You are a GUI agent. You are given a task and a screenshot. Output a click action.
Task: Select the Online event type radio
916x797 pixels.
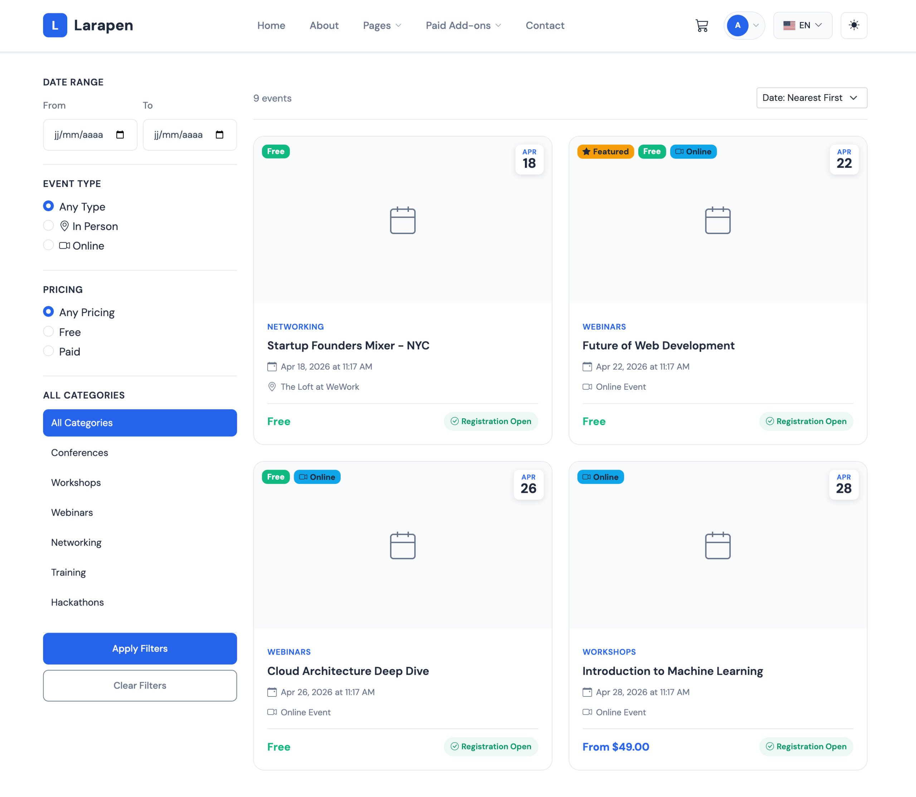(48, 246)
